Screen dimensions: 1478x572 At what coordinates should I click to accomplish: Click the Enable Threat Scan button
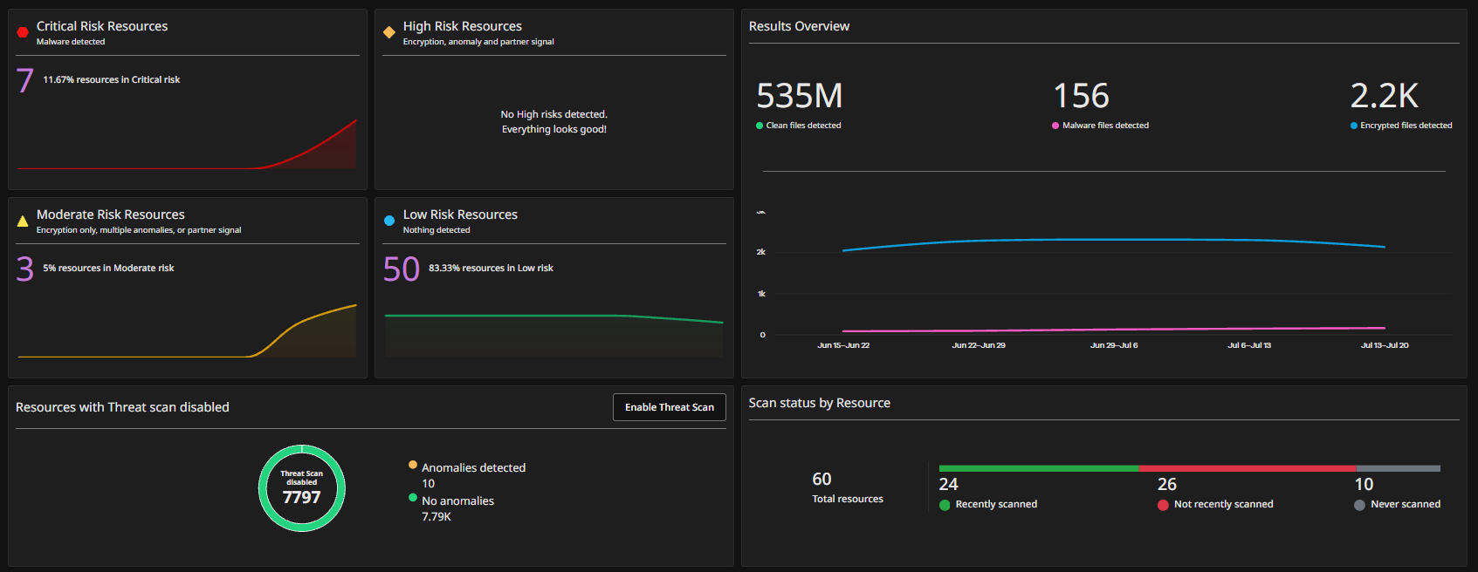point(670,407)
